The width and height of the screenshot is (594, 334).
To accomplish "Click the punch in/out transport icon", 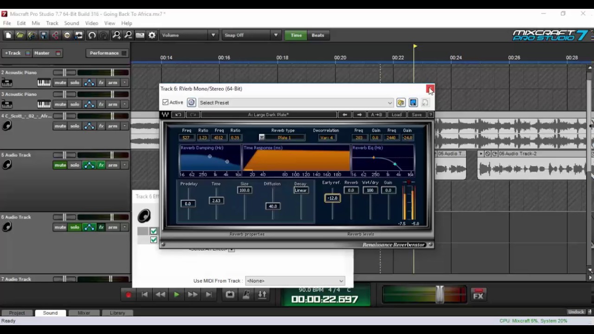I will coord(262,295).
